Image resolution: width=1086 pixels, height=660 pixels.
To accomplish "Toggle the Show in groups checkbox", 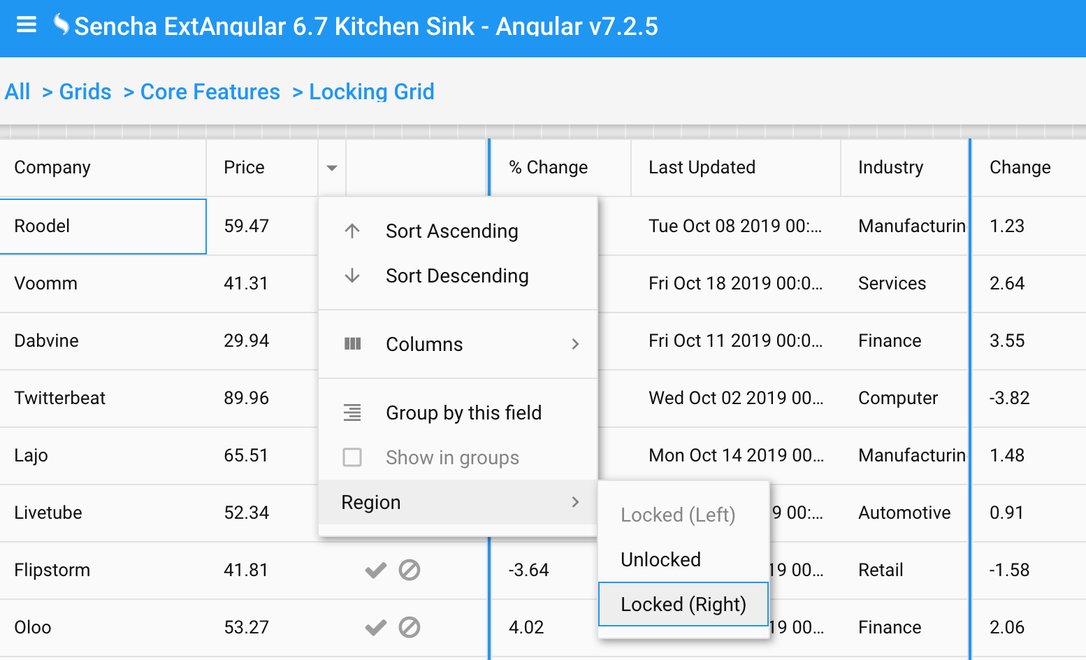I will tap(352, 457).
